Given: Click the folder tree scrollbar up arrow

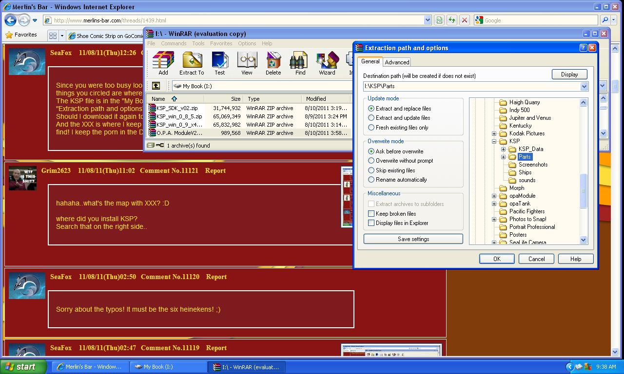Looking at the screenshot, I should [x=583, y=102].
